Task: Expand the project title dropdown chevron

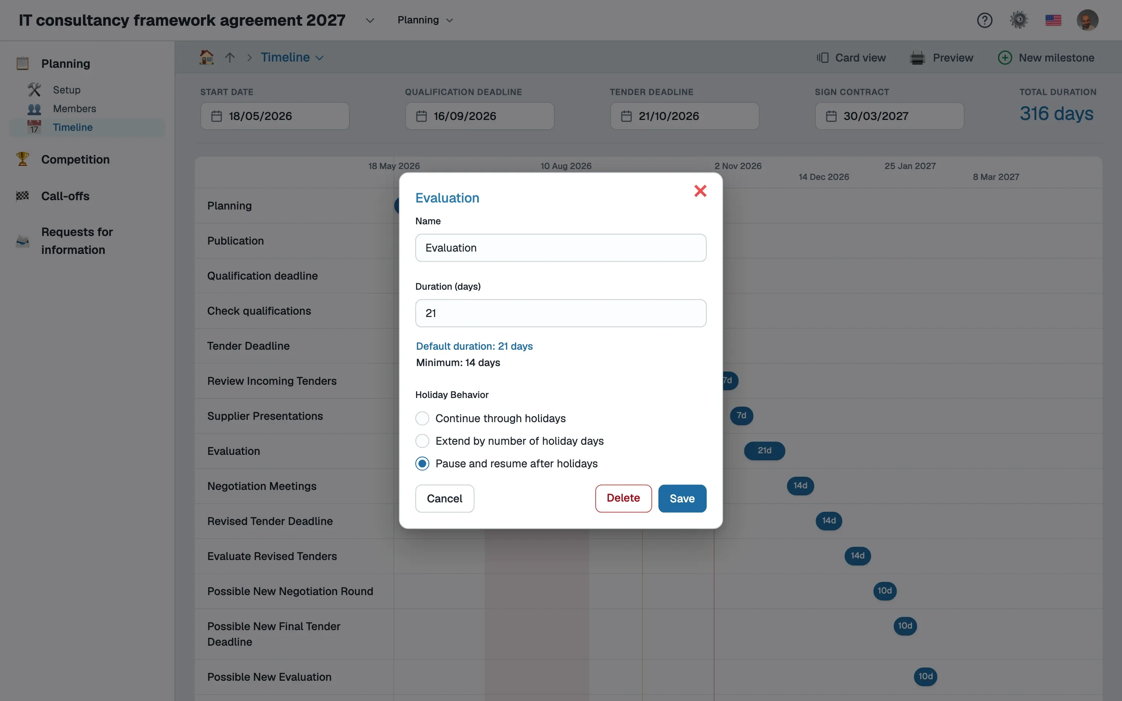Action: (369, 20)
